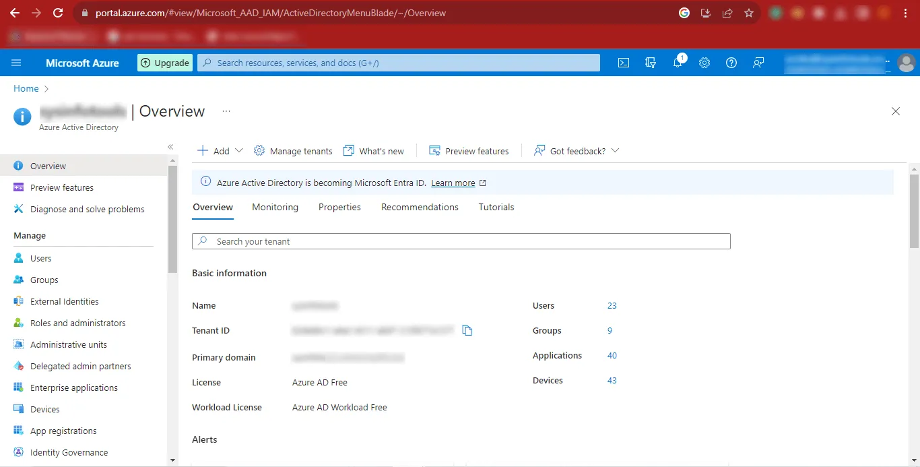Click the Search your tenant field

(x=461, y=241)
